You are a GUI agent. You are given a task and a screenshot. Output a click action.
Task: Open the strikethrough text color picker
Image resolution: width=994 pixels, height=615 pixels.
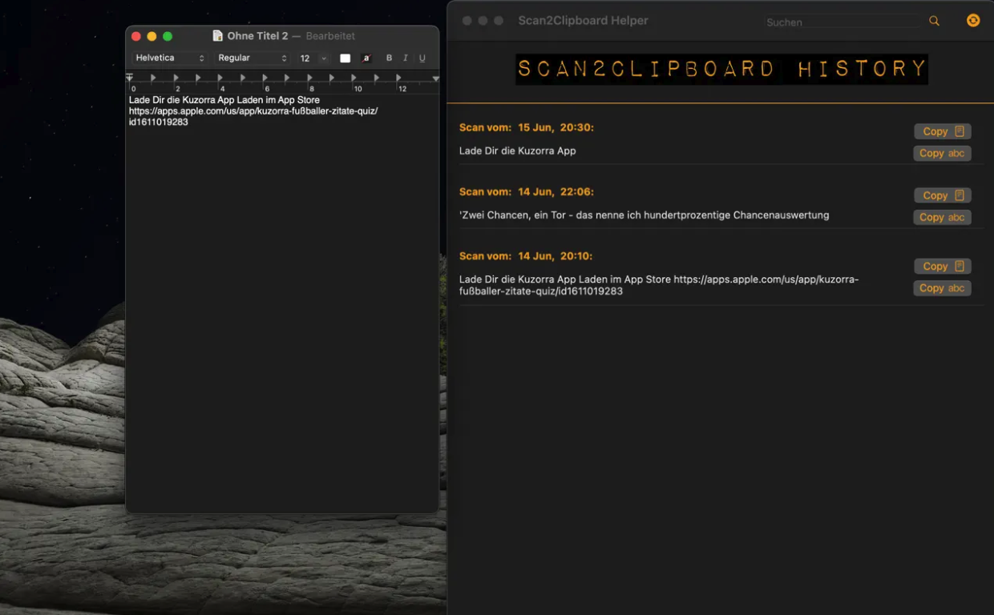pyautogui.click(x=366, y=58)
